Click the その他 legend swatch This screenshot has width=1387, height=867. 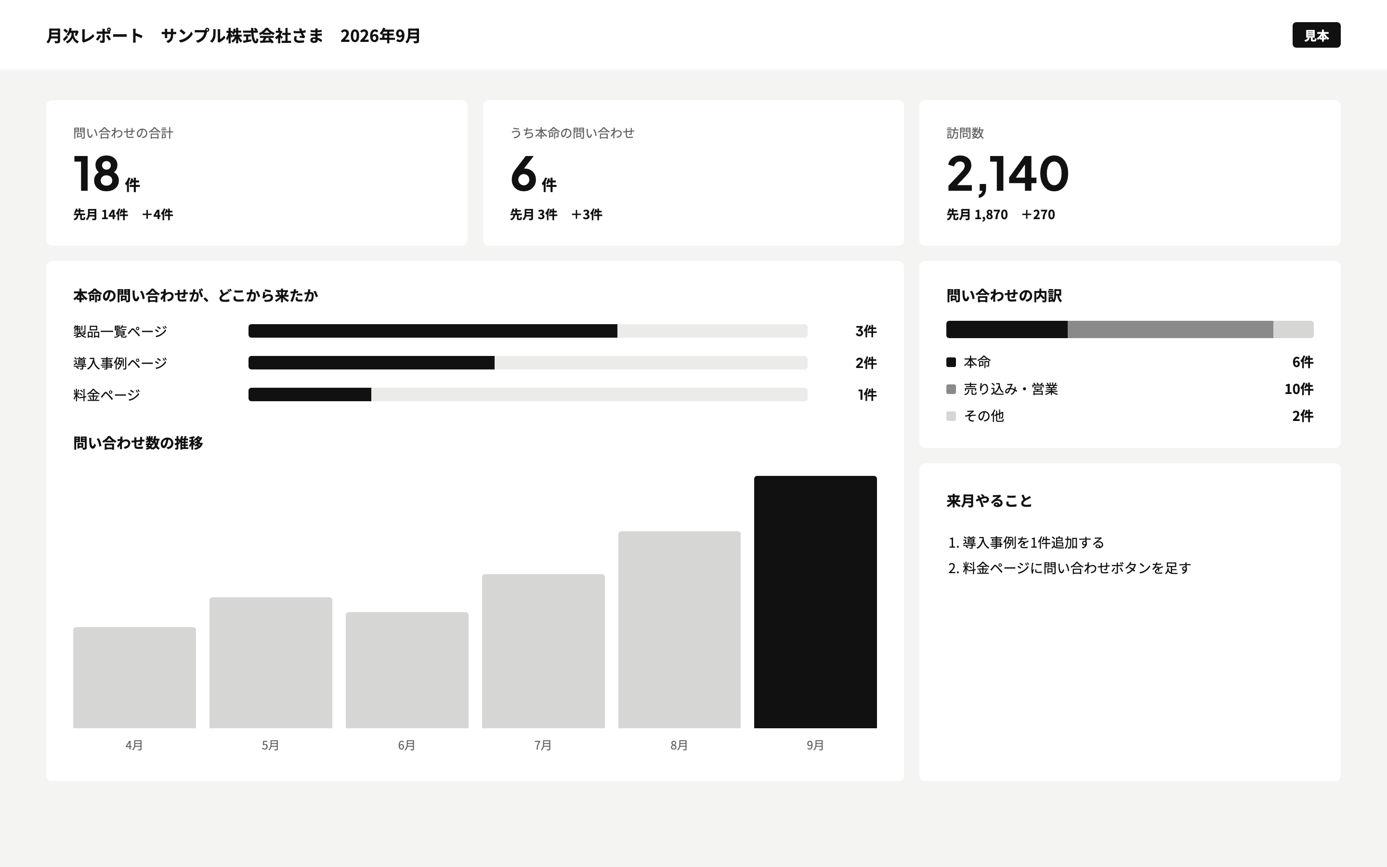click(951, 416)
